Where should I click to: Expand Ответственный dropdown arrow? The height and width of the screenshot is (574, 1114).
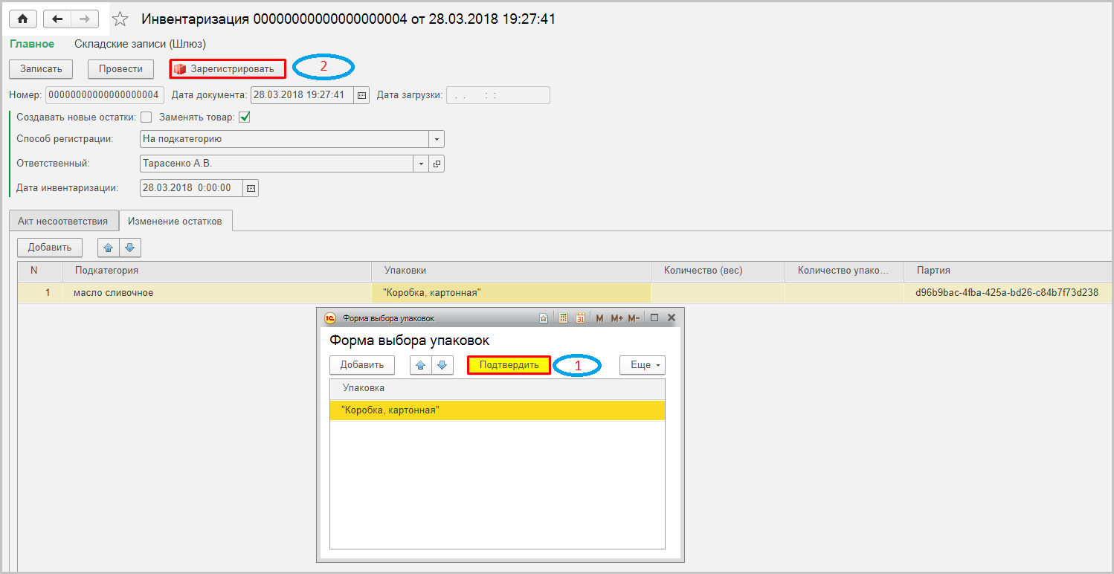click(x=422, y=164)
